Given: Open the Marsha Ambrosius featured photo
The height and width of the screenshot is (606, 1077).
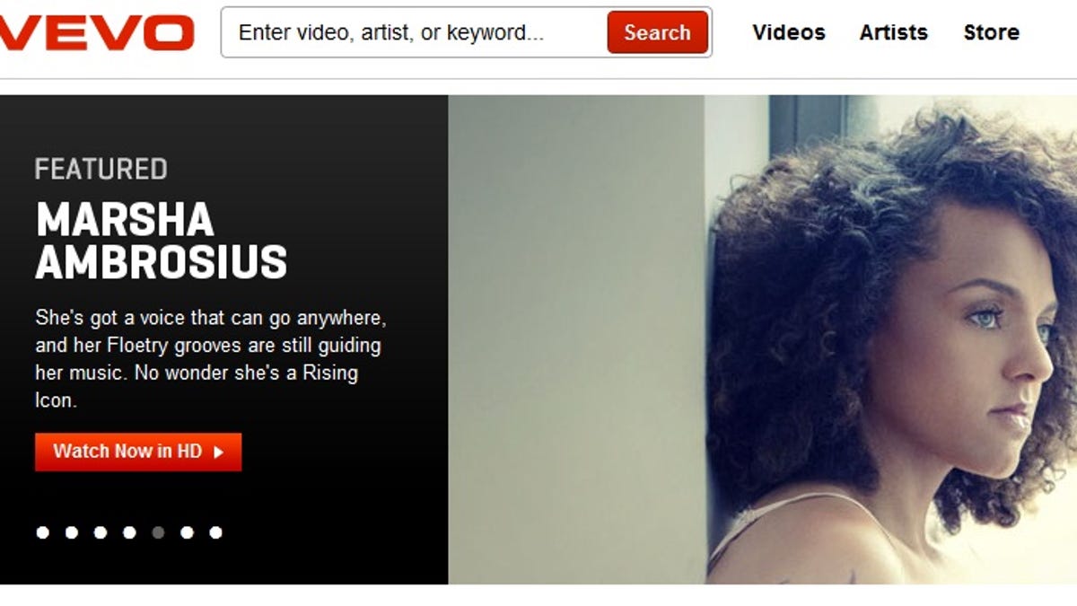Looking at the screenshot, I should coord(762,339).
